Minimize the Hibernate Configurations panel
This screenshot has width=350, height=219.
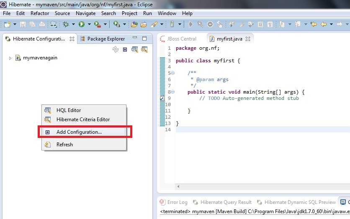click(135, 38)
